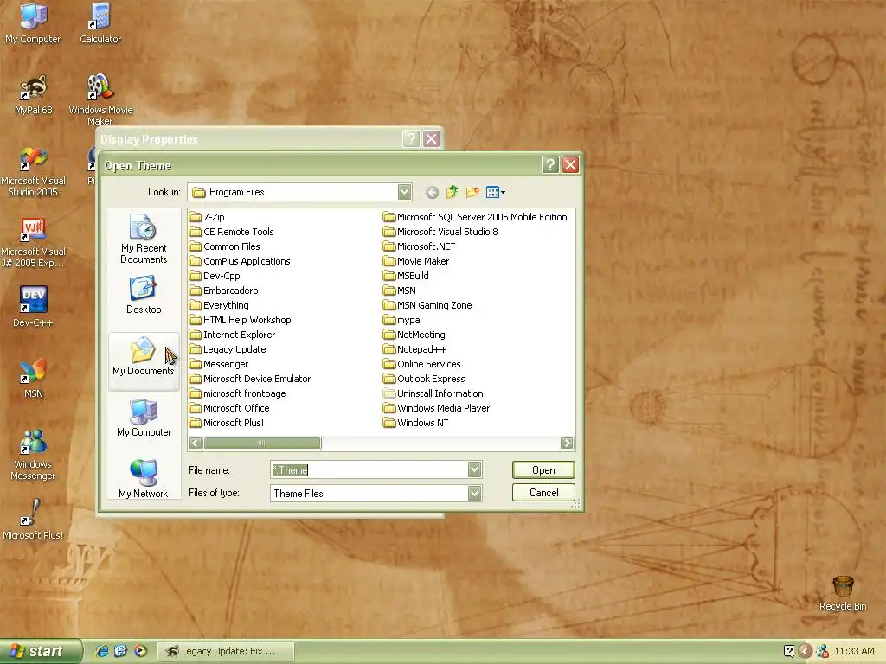886x664 pixels.
Task: Select the CE Remote Tools folder
Action: pos(232,232)
